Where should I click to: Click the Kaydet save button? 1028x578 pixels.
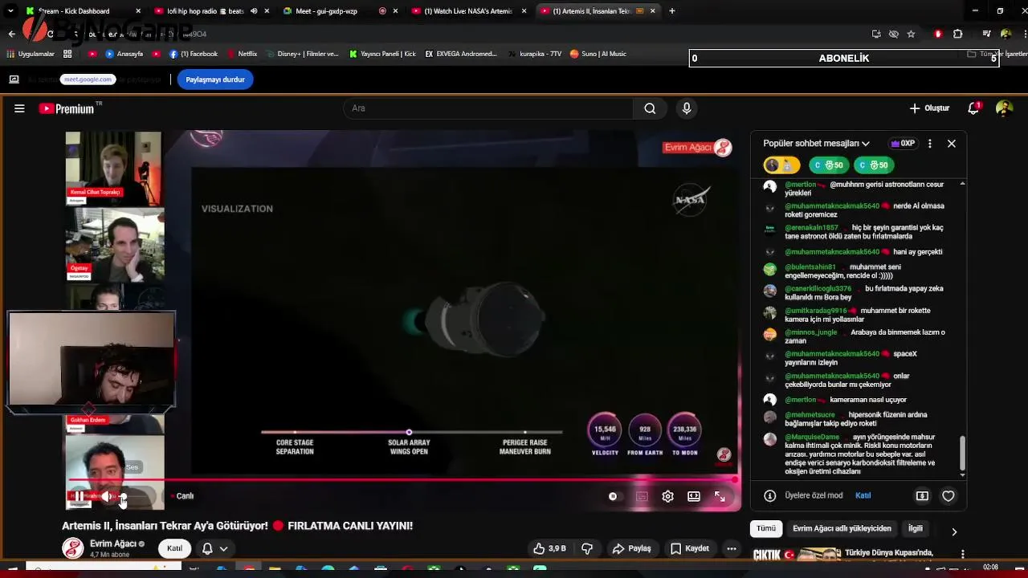[x=690, y=548]
